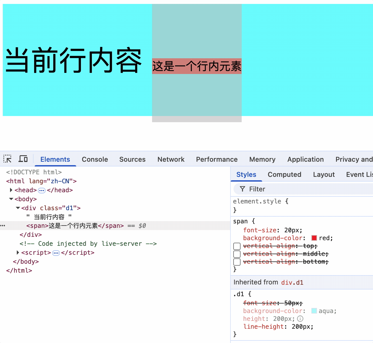
Task: Enable vertical-align: top checkbox
Action: [x=237, y=246]
